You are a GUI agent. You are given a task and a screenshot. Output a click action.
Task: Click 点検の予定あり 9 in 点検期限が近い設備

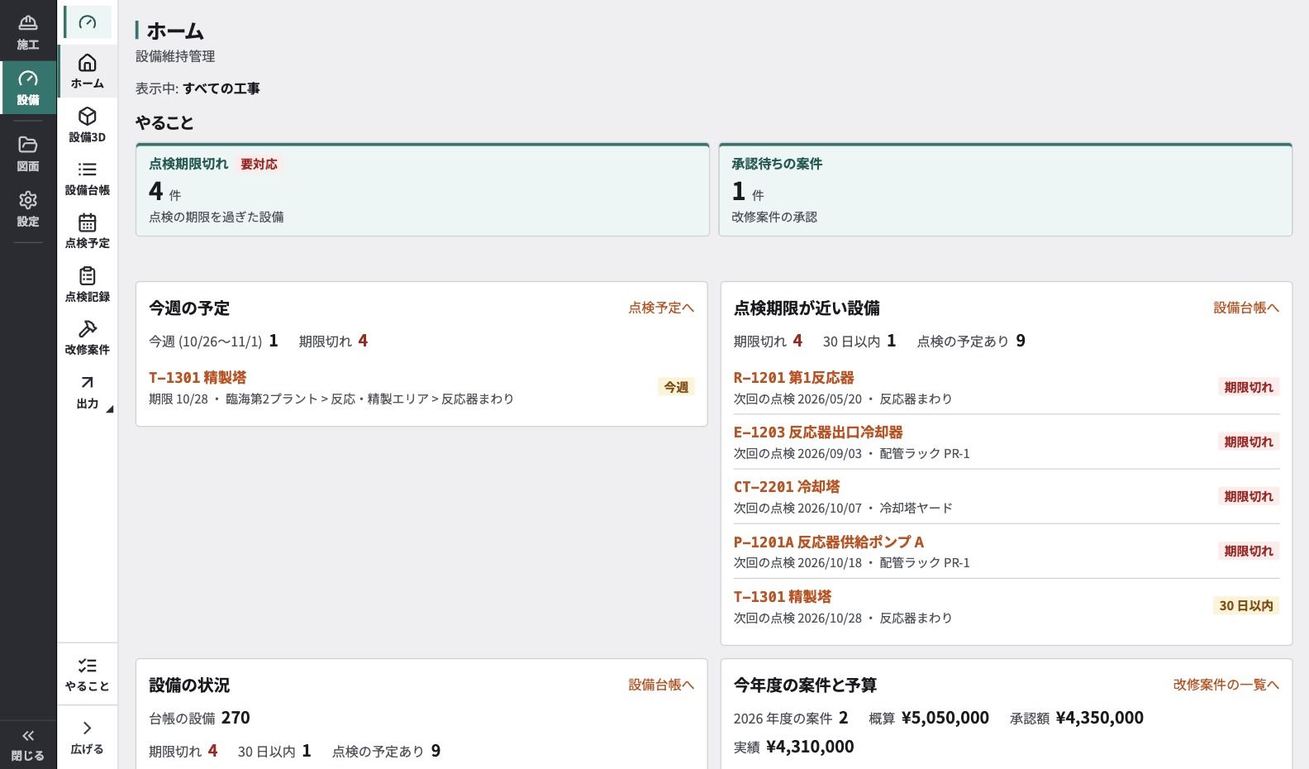pos(971,341)
